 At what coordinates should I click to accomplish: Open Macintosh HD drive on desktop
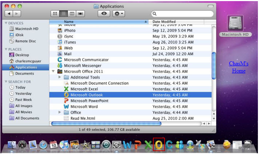coord(235,24)
